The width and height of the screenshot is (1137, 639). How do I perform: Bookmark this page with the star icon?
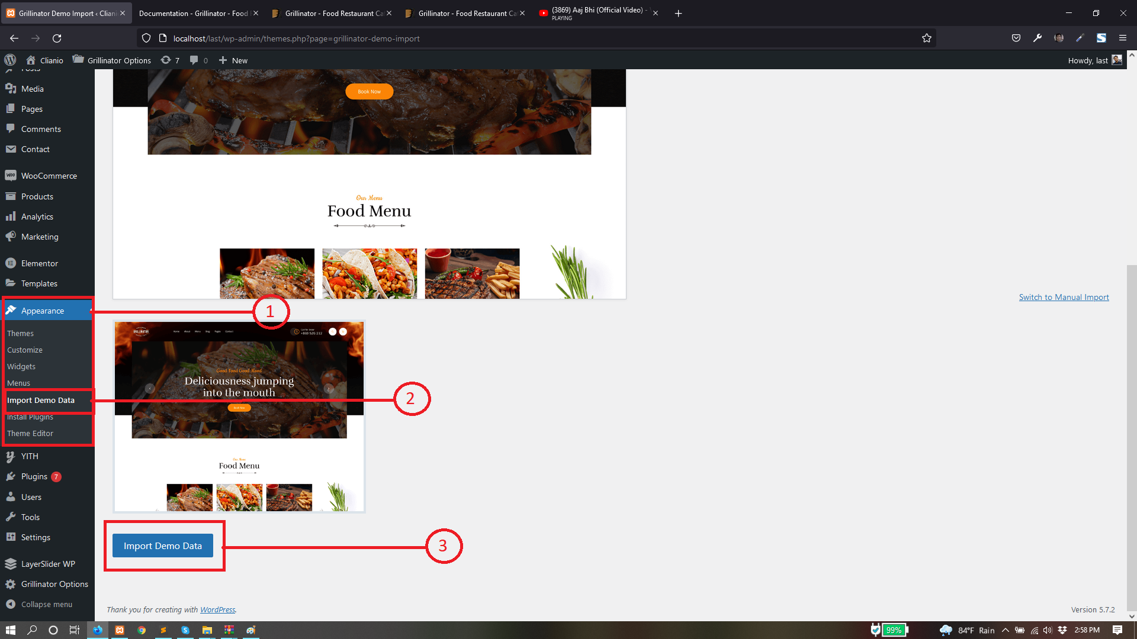tap(927, 38)
